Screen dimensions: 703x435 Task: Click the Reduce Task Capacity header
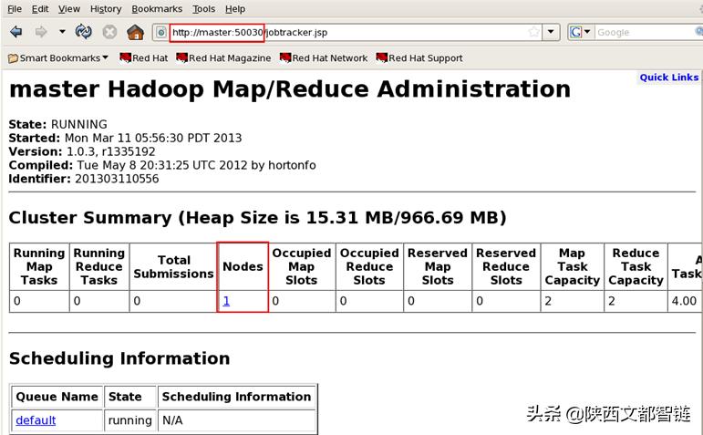pyautogui.click(x=636, y=266)
